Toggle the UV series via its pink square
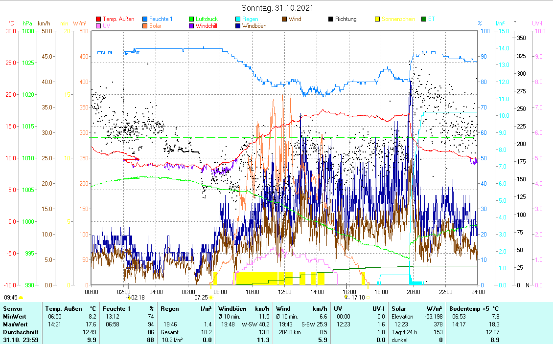 [98, 26]
